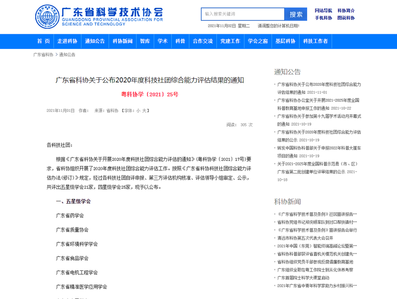Viewport: 397px width, 299px height.
Task: Open the 网站导航 site map link
Action: tap(324, 10)
